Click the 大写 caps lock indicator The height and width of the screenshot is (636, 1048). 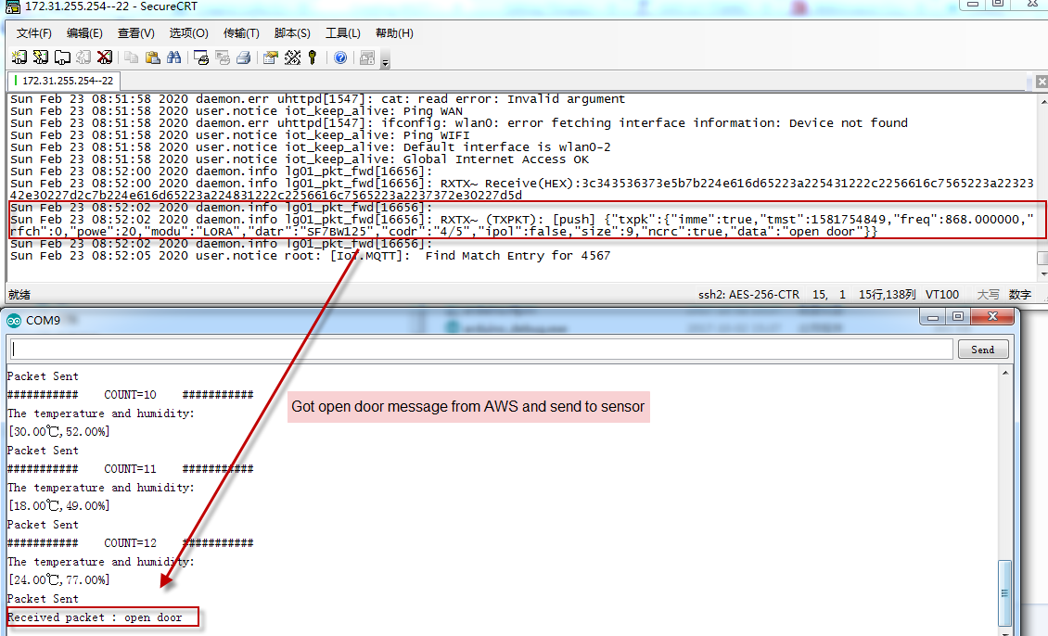coord(988,295)
